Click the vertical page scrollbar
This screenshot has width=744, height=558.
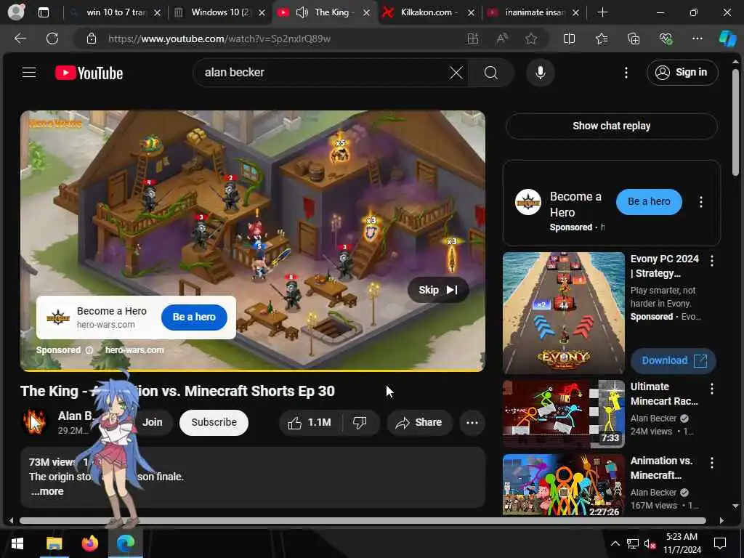click(x=735, y=122)
